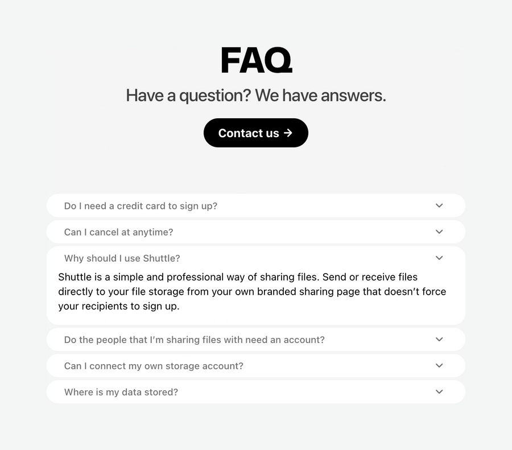Image resolution: width=512 pixels, height=450 pixels.
Task: Click the chevron on the credit card question
Action: [x=439, y=205]
